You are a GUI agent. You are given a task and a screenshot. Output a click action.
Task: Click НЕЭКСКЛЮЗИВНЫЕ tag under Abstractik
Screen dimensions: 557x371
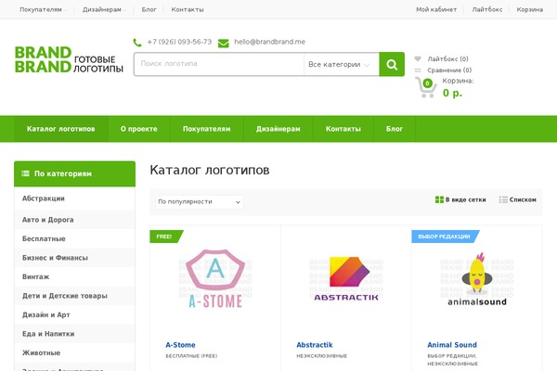pos(322,356)
